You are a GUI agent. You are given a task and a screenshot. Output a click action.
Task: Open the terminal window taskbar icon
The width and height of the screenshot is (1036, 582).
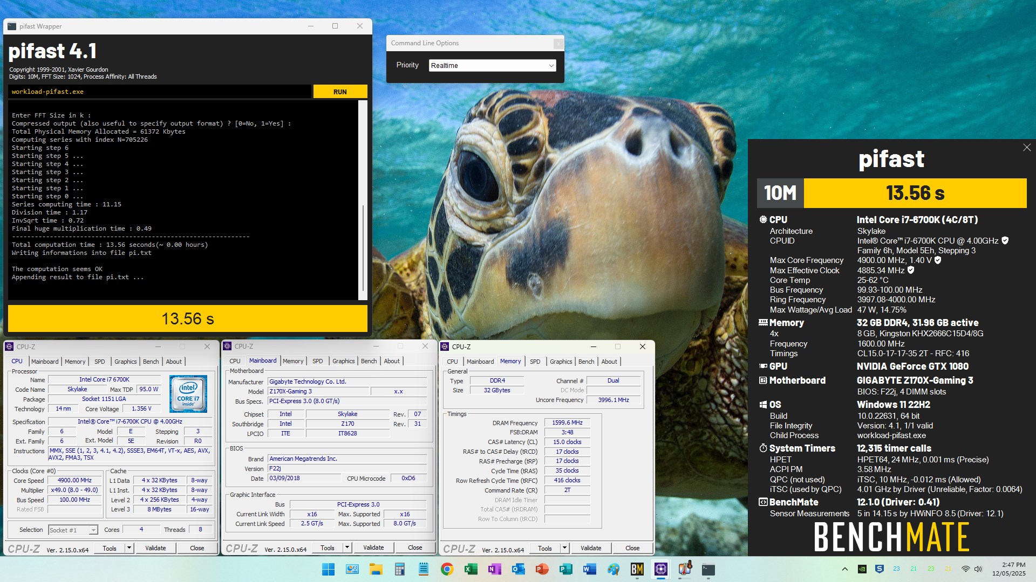pos(708,569)
